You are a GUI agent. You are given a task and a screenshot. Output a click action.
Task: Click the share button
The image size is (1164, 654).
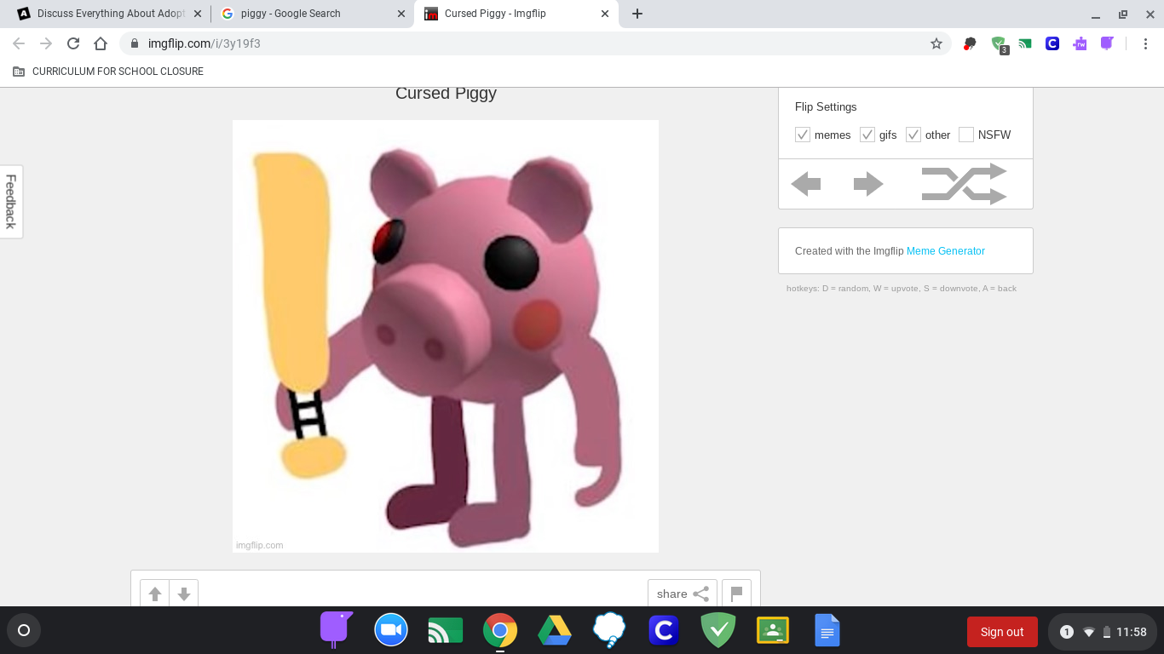(x=683, y=594)
